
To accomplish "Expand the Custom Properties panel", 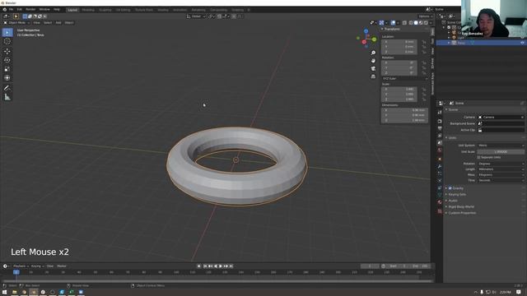I will 461,213.
